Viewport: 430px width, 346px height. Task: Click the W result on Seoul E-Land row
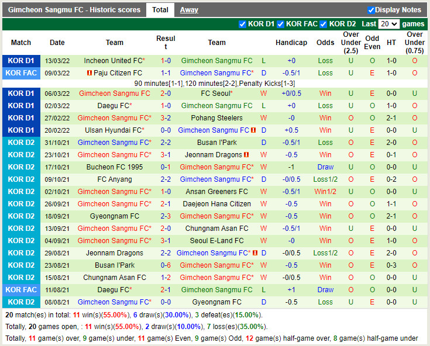click(x=263, y=241)
